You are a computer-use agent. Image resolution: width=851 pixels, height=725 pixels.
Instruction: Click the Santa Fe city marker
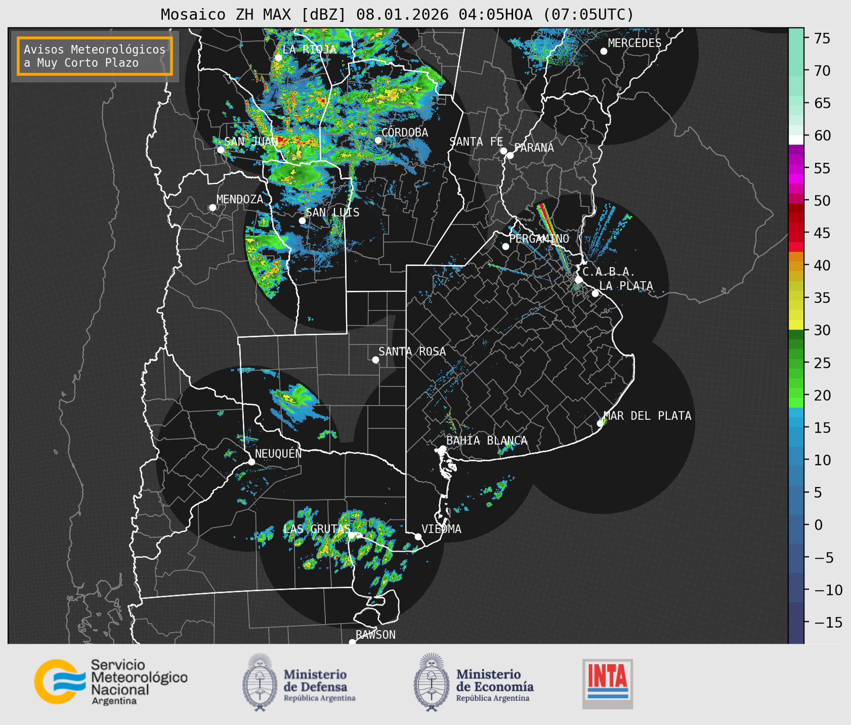503,151
